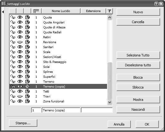Click the lock icon of Quote layer
The image size is (165, 132).
click(x=13, y=17)
